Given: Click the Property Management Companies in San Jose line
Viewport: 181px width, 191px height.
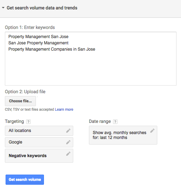Looking at the screenshot, I should pos(52,49).
